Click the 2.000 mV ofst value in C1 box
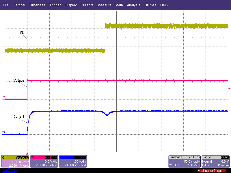 (x=19, y=166)
